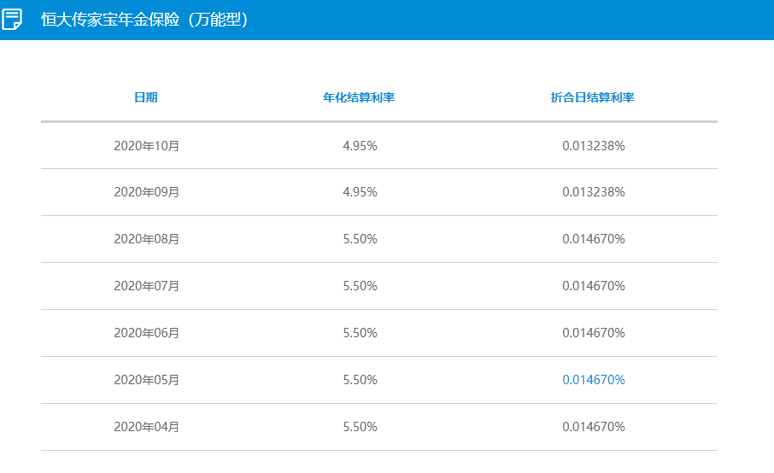Click the 5.50% rate in the 2020年06月 row
The height and width of the screenshot is (473, 774).
click(x=360, y=333)
